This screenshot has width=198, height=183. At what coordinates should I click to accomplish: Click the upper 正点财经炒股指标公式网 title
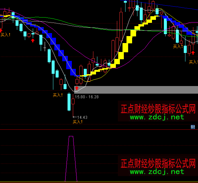pyautogui.click(x=158, y=109)
